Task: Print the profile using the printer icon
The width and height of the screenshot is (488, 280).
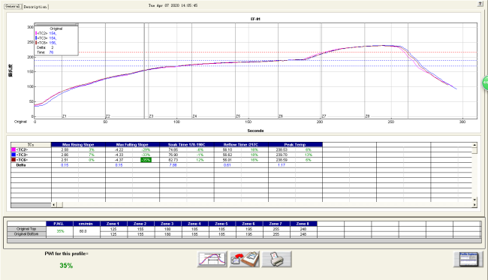Action: (277, 259)
